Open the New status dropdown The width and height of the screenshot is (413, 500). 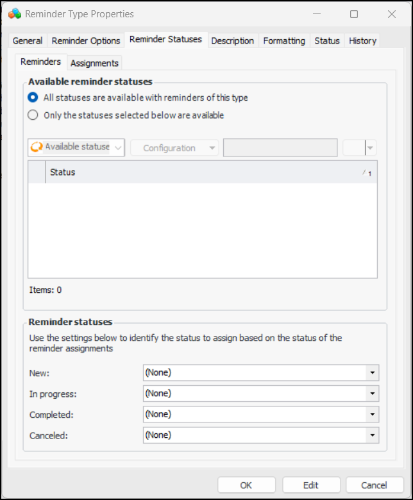pos(372,372)
